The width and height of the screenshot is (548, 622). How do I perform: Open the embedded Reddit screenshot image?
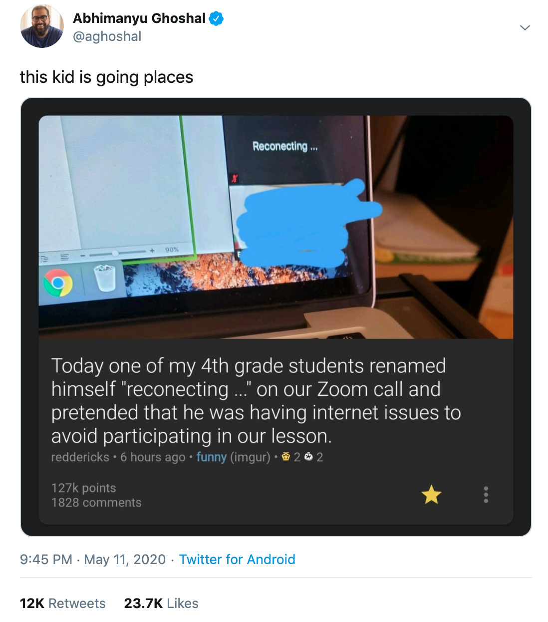276,317
